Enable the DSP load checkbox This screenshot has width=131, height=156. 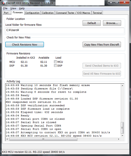click(55, 66)
